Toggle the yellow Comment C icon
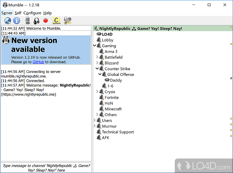 click(57, 20)
